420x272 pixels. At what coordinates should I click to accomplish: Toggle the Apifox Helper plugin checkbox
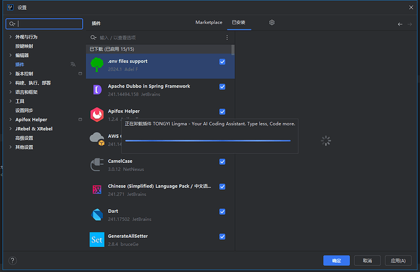point(222,111)
